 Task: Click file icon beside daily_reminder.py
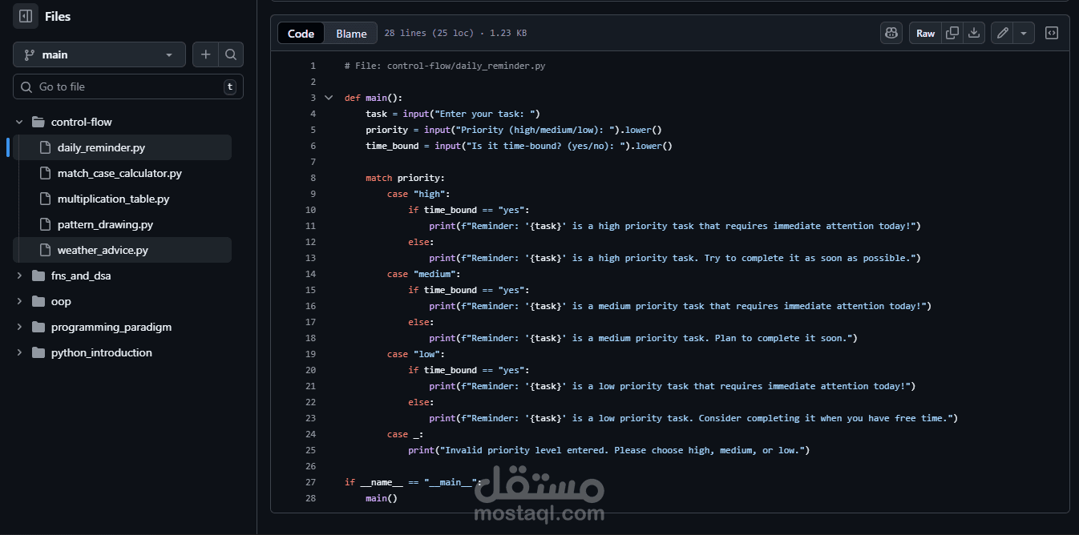(44, 147)
